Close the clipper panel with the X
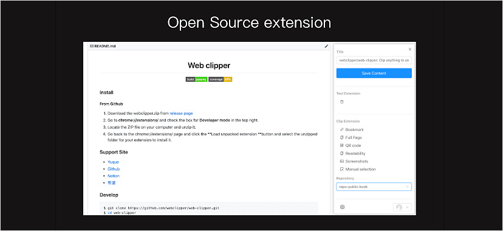503x231 pixels. [x=409, y=49]
